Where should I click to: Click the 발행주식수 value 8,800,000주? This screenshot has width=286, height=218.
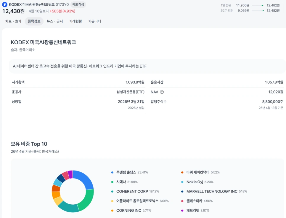(x=273, y=102)
